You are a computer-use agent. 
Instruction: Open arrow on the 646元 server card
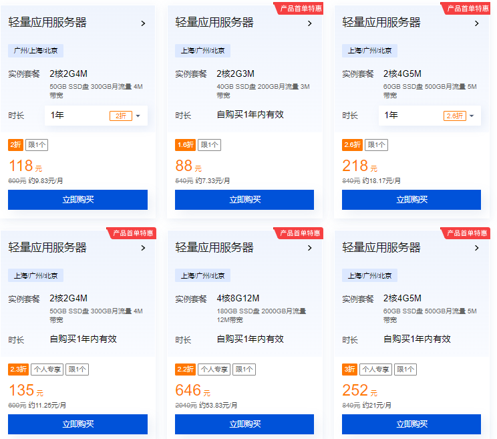[310, 248]
